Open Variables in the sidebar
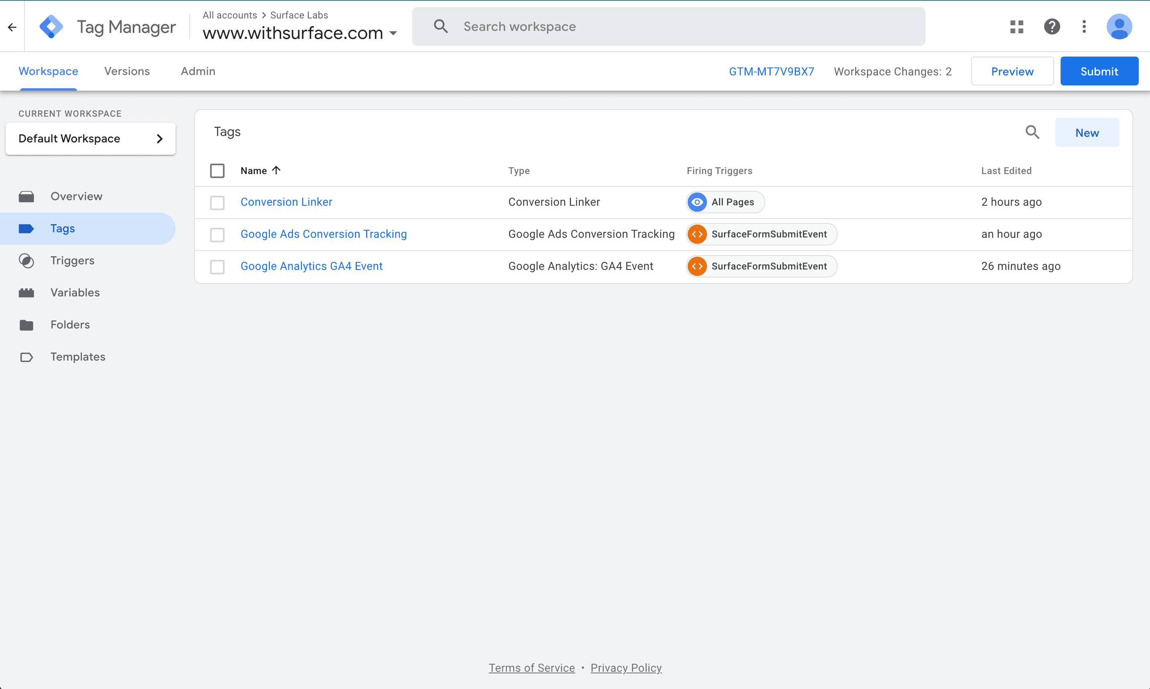This screenshot has height=689, width=1150. 88,292
